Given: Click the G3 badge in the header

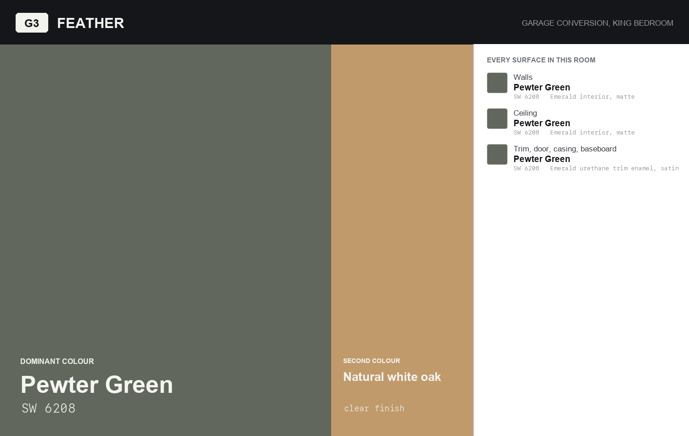Looking at the screenshot, I should pos(32,23).
